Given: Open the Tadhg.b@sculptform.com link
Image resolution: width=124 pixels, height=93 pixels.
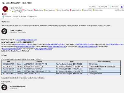Looking at the screenshot, I should [x=57, y=47].
